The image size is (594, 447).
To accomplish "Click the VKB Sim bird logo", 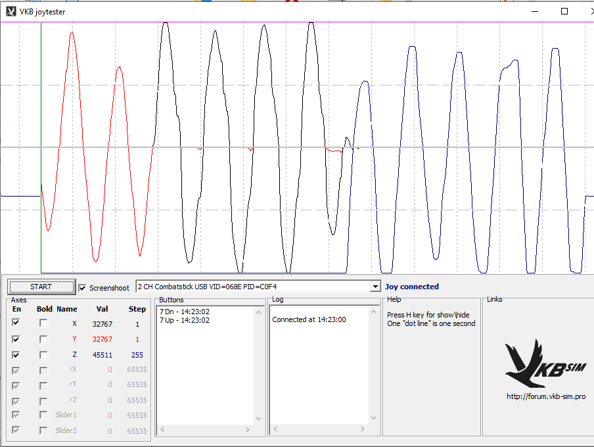I will [x=544, y=364].
